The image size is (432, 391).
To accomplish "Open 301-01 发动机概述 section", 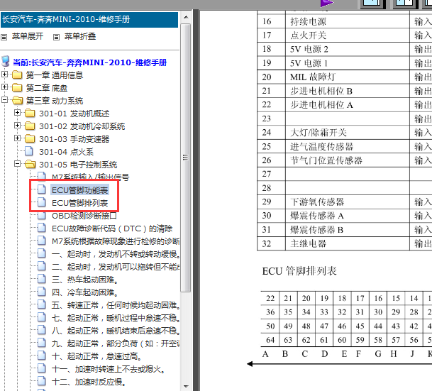I will (74, 114).
